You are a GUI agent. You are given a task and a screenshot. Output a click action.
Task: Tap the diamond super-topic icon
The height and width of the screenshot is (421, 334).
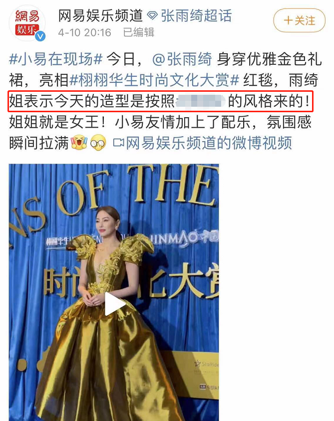[152, 15]
